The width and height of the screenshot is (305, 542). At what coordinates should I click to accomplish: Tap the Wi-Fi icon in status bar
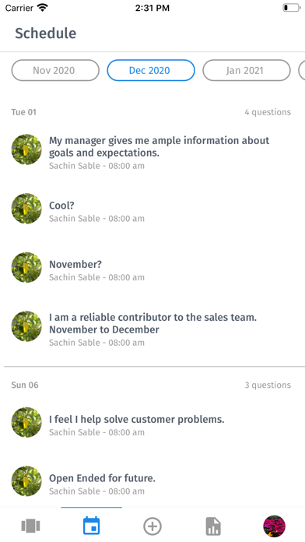coord(43,8)
